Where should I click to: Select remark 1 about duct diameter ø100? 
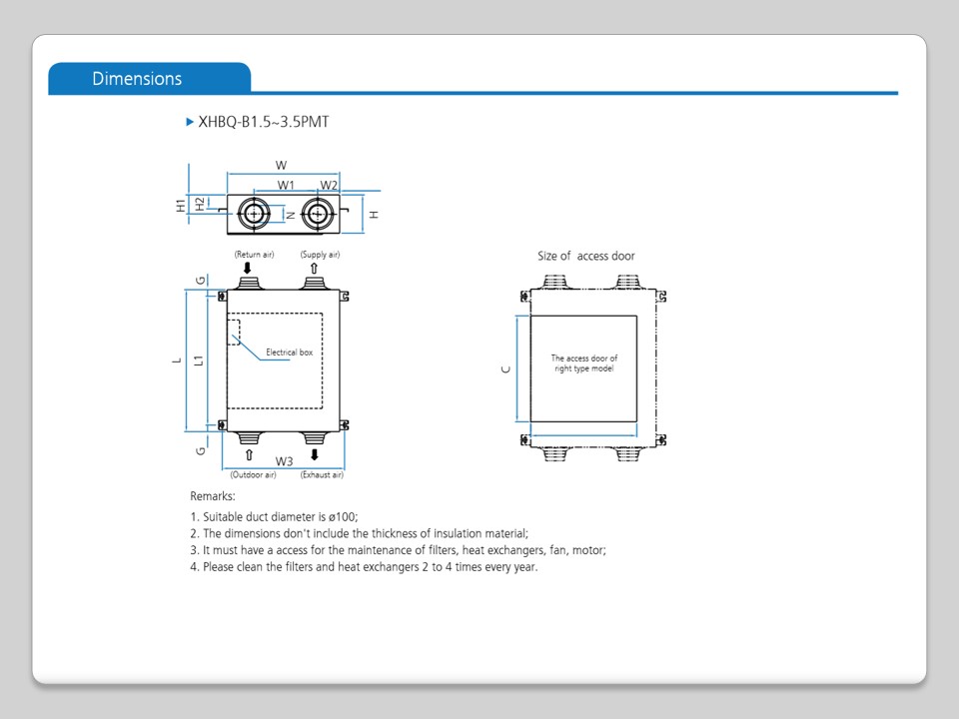273,517
